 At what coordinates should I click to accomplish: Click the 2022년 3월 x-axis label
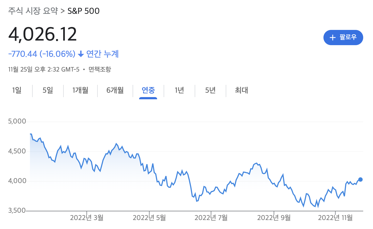[87, 218]
